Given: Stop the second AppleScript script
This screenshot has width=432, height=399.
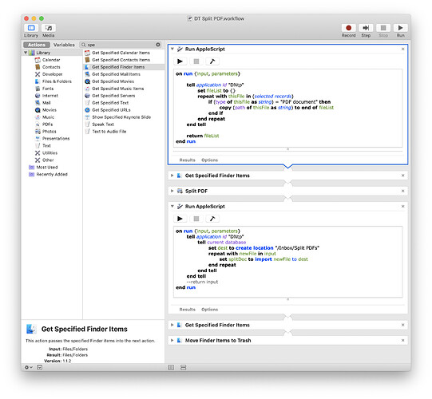Looking at the screenshot, I should (196, 219).
